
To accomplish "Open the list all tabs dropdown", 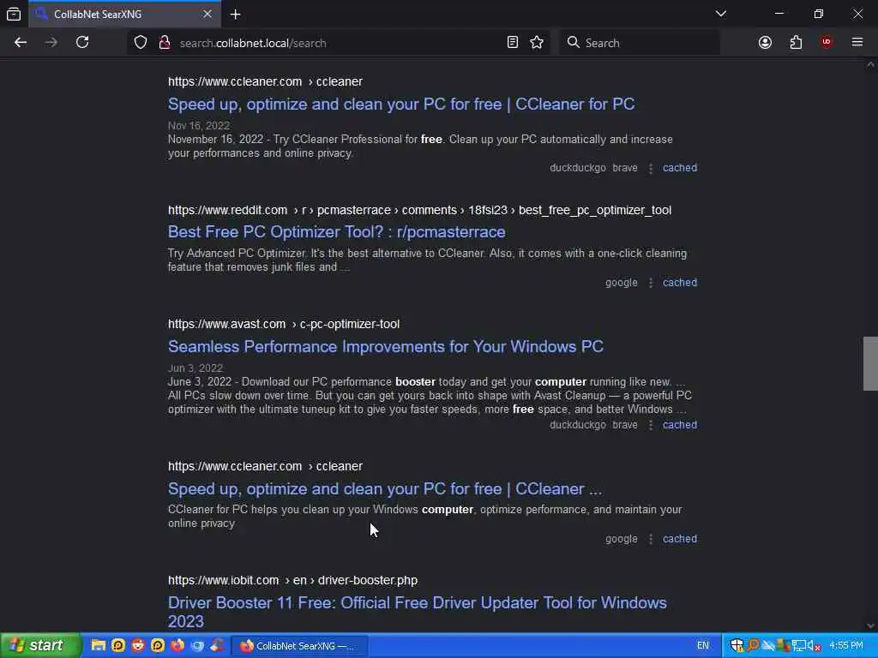I will [721, 14].
